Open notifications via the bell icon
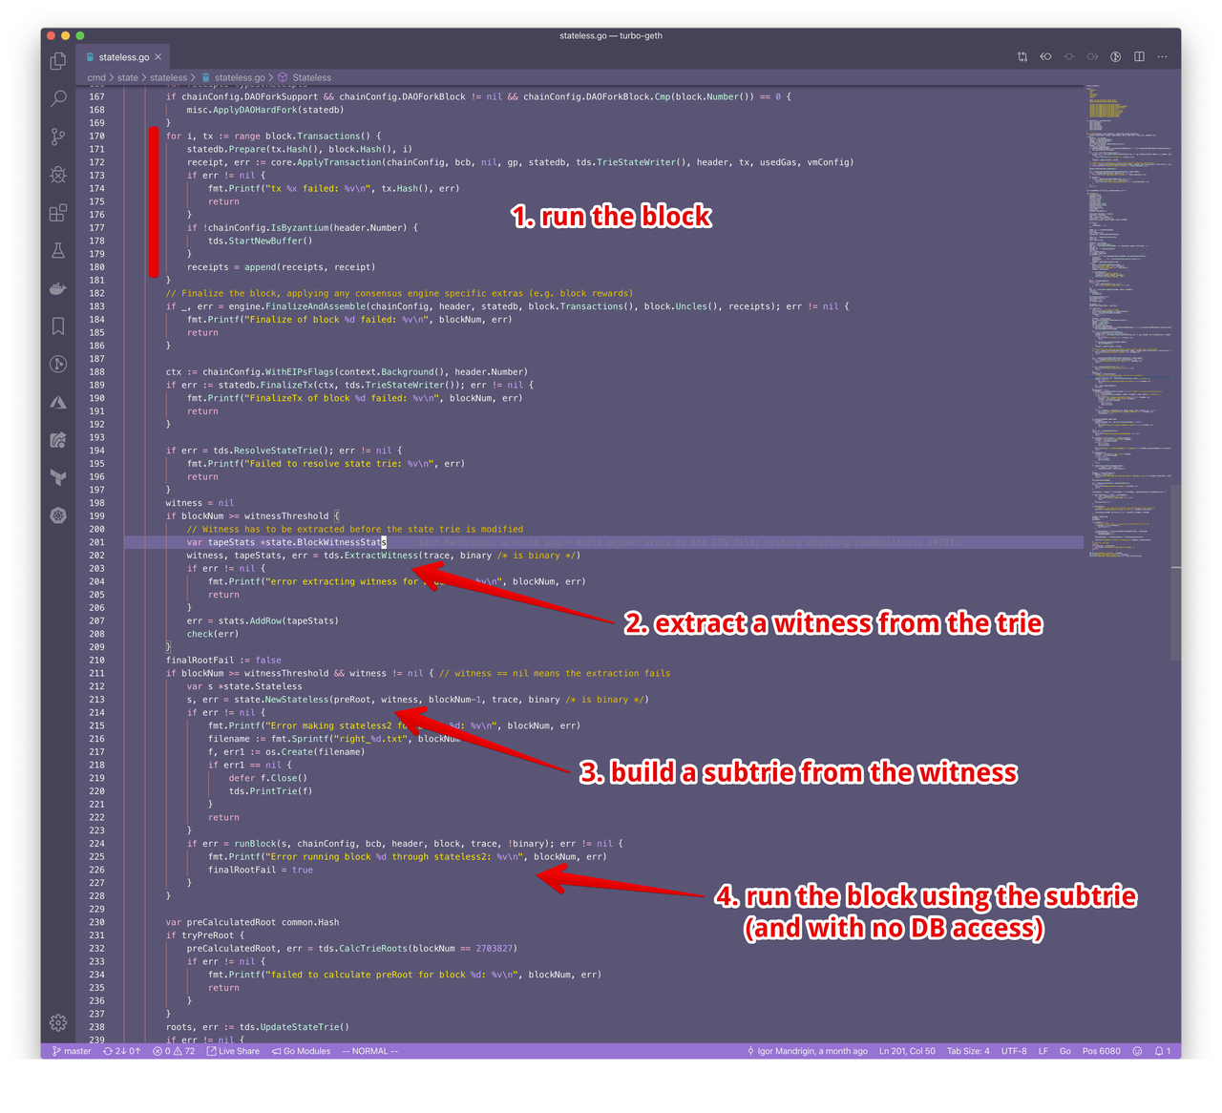This screenshot has width=1222, height=1113. pos(1162,1051)
